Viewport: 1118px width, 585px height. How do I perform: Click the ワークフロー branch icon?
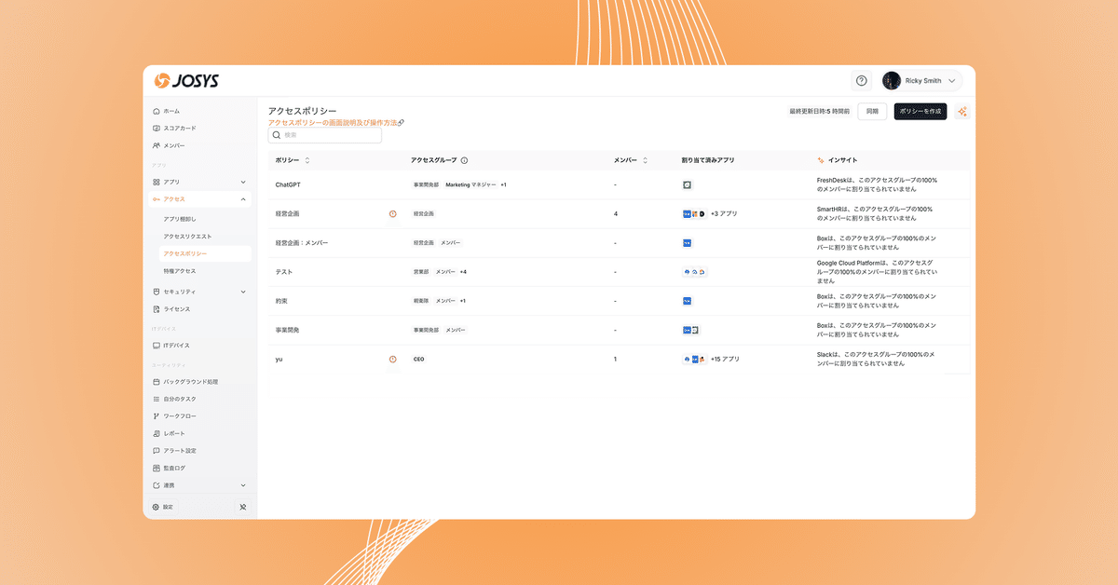(157, 416)
